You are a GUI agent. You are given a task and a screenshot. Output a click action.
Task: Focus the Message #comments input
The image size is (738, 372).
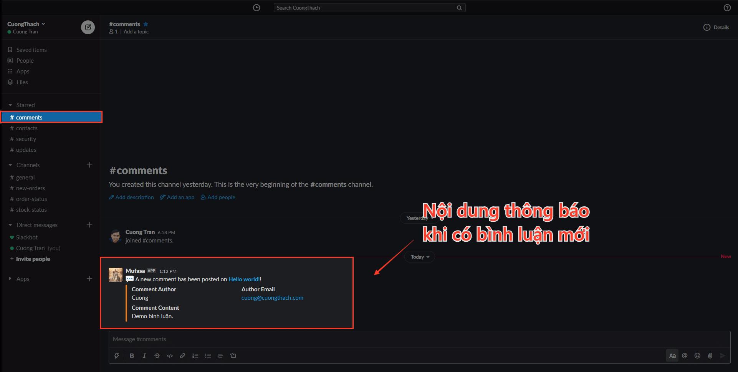[x=419, y=339]
